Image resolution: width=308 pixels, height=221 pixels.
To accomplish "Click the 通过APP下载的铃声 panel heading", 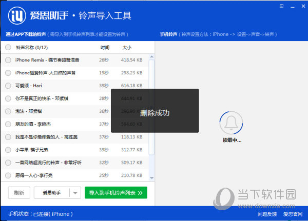I will click(x=26, y=34).
